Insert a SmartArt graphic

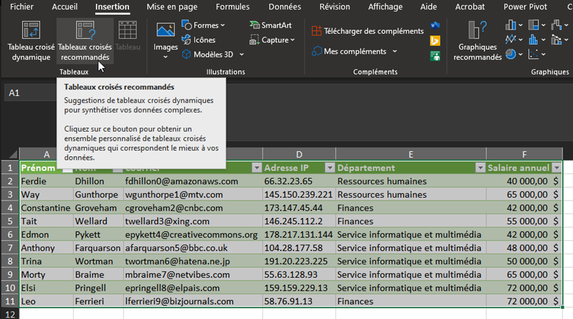tap(271, 25)
